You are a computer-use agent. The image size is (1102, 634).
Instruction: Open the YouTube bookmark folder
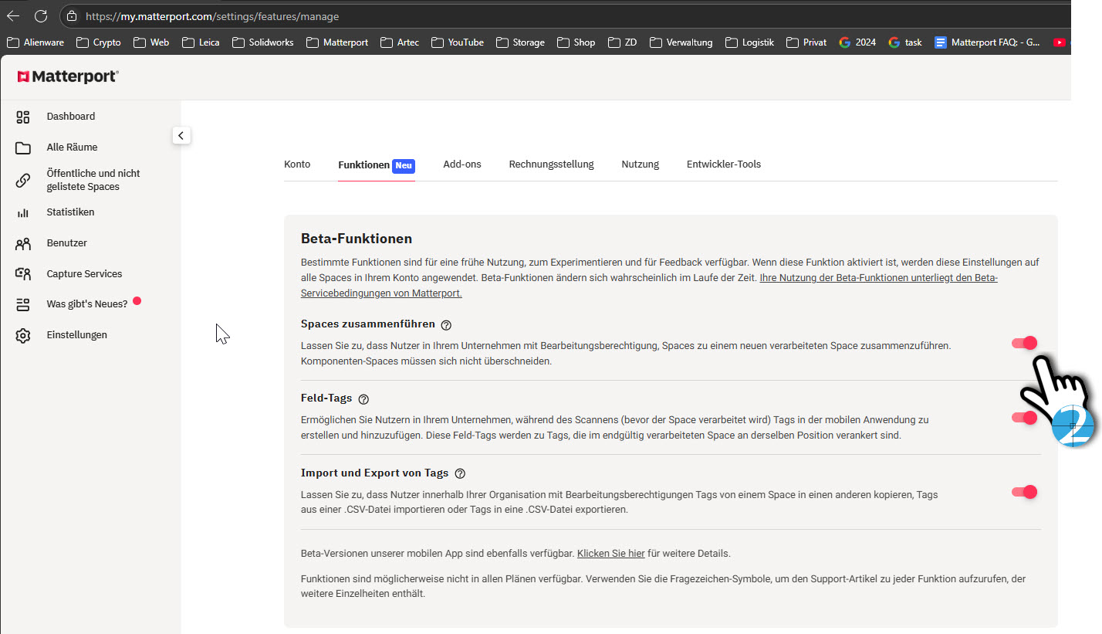[458, 42]
